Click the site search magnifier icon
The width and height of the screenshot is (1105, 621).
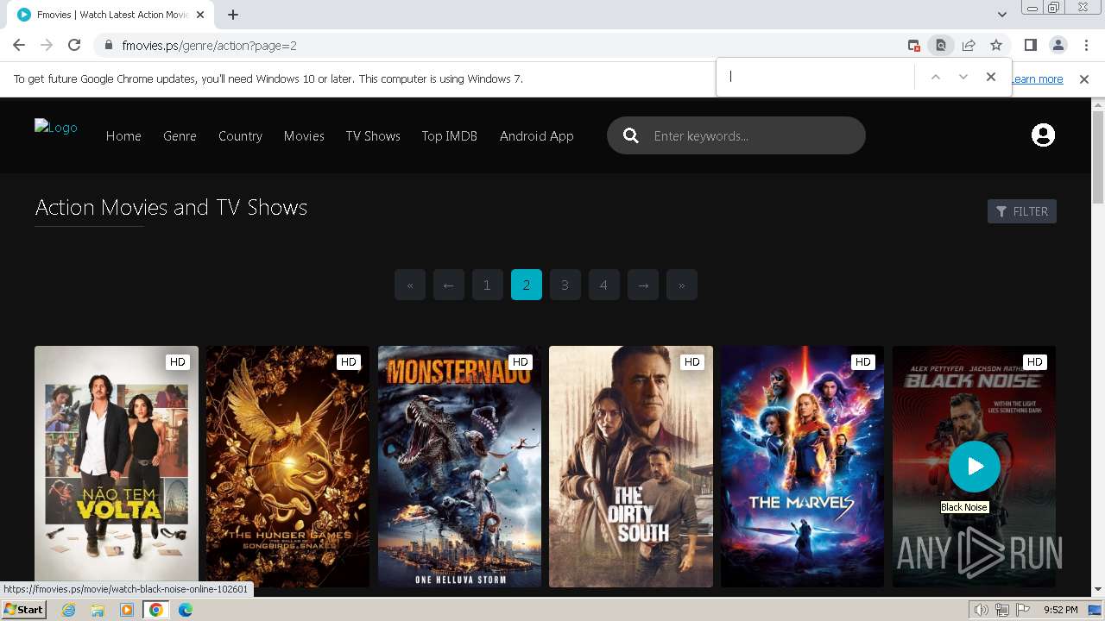click(631, 135)
